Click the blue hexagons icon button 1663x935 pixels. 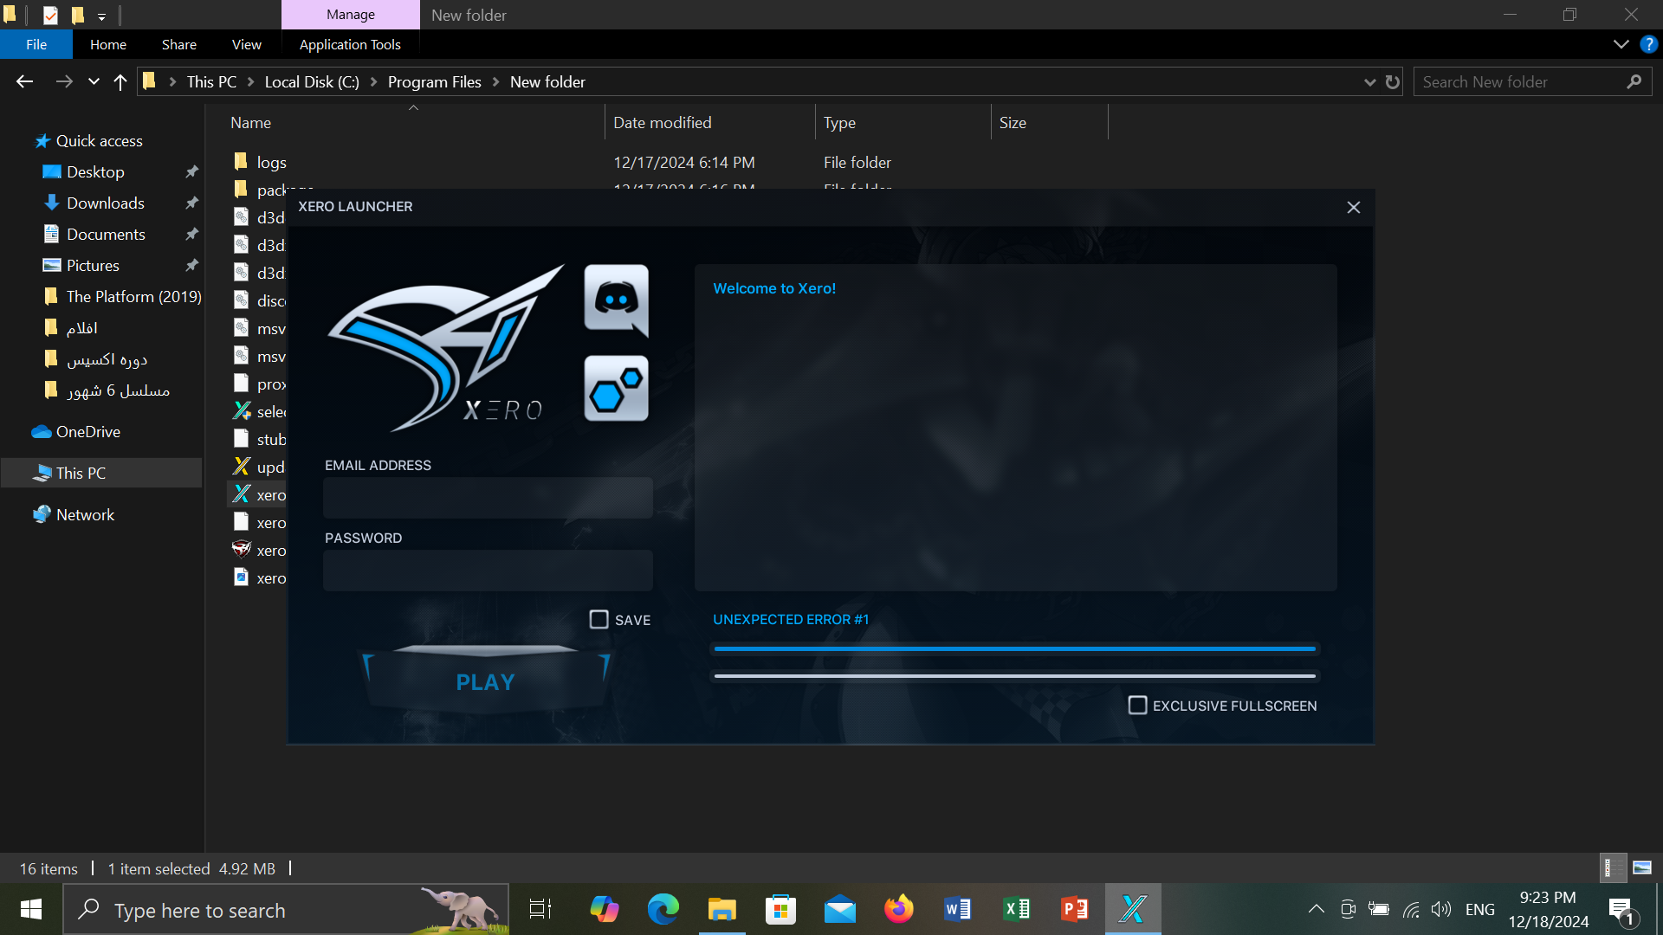point(616,389)
